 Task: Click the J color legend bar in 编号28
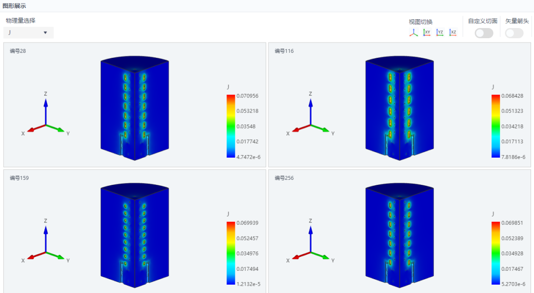231,126
